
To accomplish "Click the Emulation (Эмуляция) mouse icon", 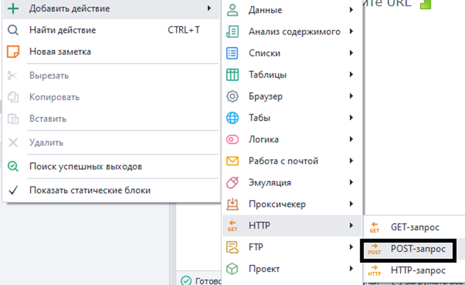I will (232, 183).
